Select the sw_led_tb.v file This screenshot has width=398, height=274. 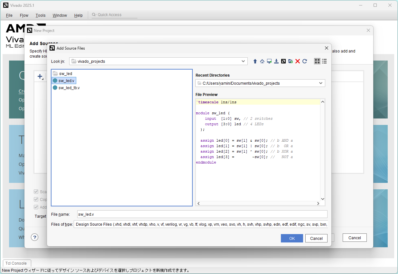pyautogui.click(x=69, y=88)
